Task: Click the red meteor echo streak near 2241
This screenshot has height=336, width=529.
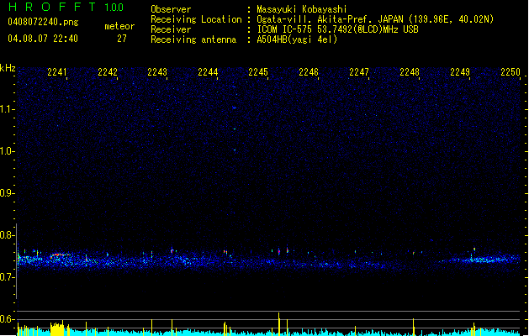Action: click(x=60, y=255)
